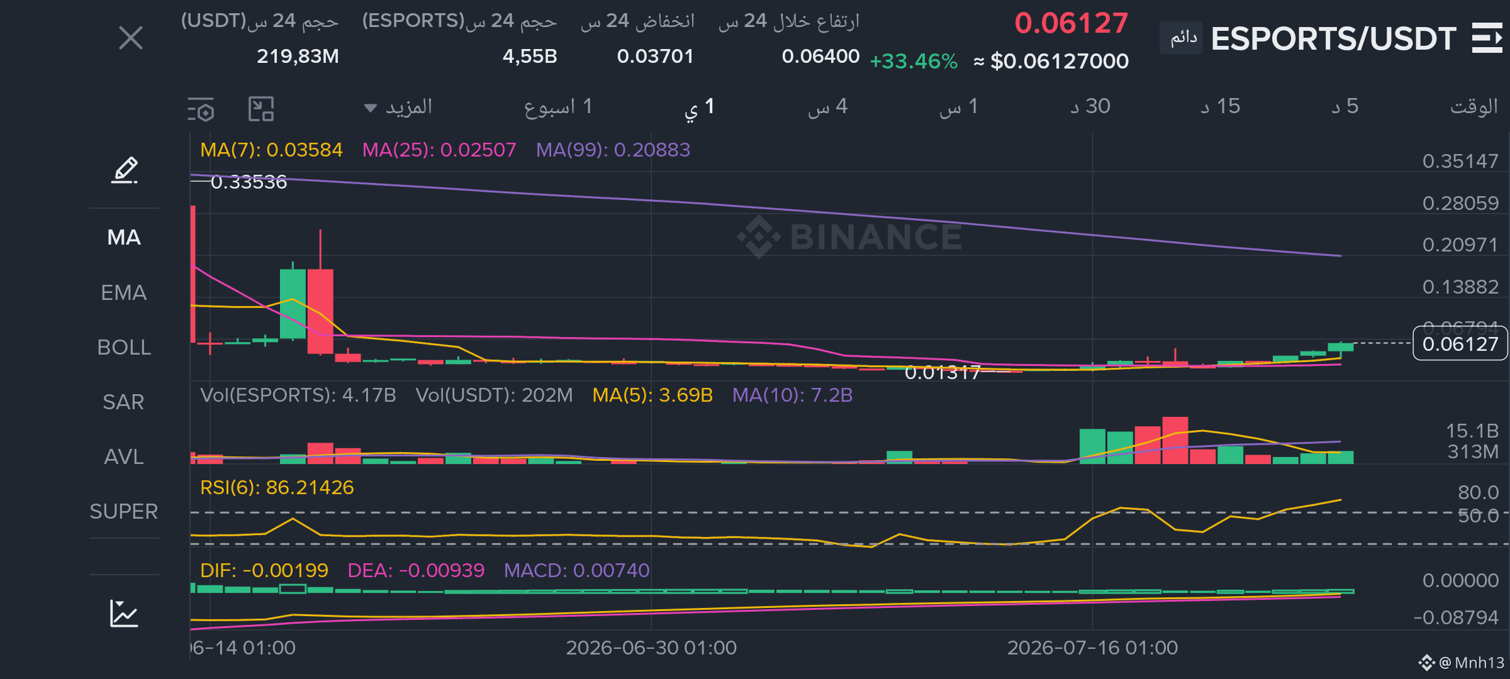Switch to the 5 د timeframe

1345,107
